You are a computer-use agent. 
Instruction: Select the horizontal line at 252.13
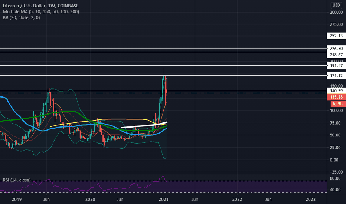(x=163, y=36)
